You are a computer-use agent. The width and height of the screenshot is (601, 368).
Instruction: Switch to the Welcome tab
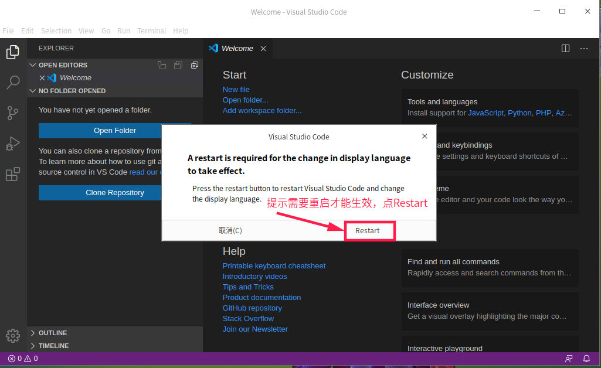pos(237,49)
